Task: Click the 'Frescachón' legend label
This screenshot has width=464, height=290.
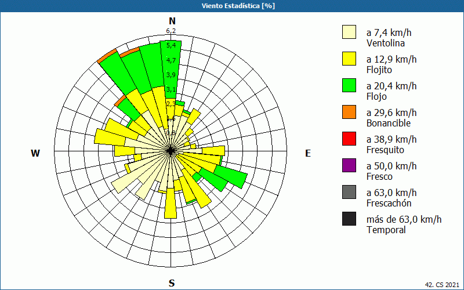Action: 389,203
